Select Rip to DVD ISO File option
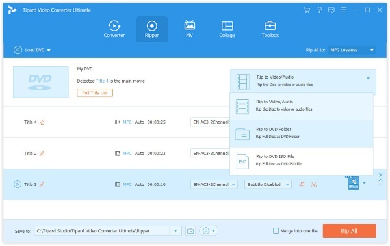This screenshot has width=390, height=246. point(302,161)
